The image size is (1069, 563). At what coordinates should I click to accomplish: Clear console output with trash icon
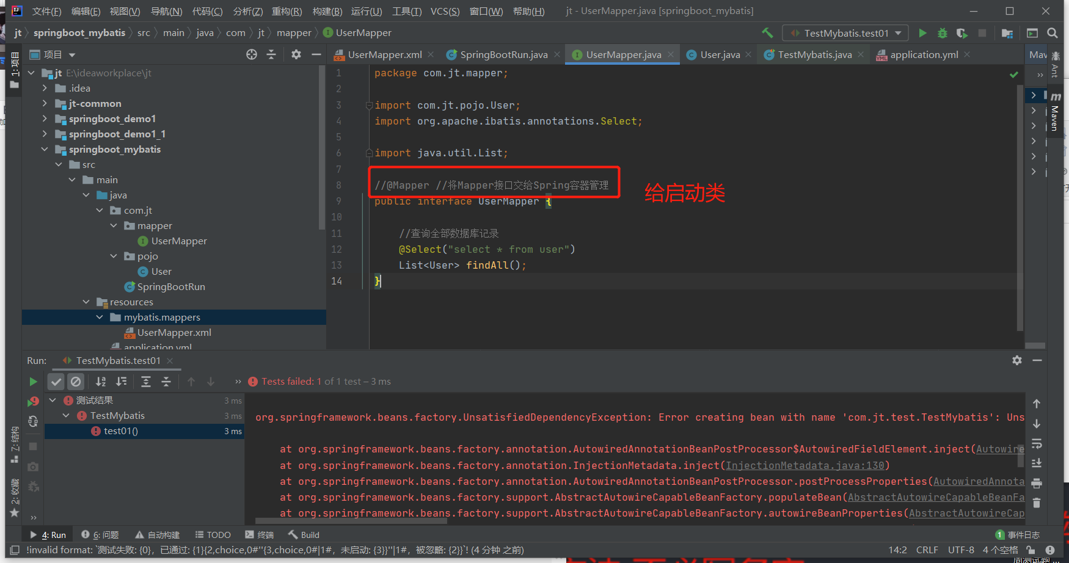coord(1037,503)
